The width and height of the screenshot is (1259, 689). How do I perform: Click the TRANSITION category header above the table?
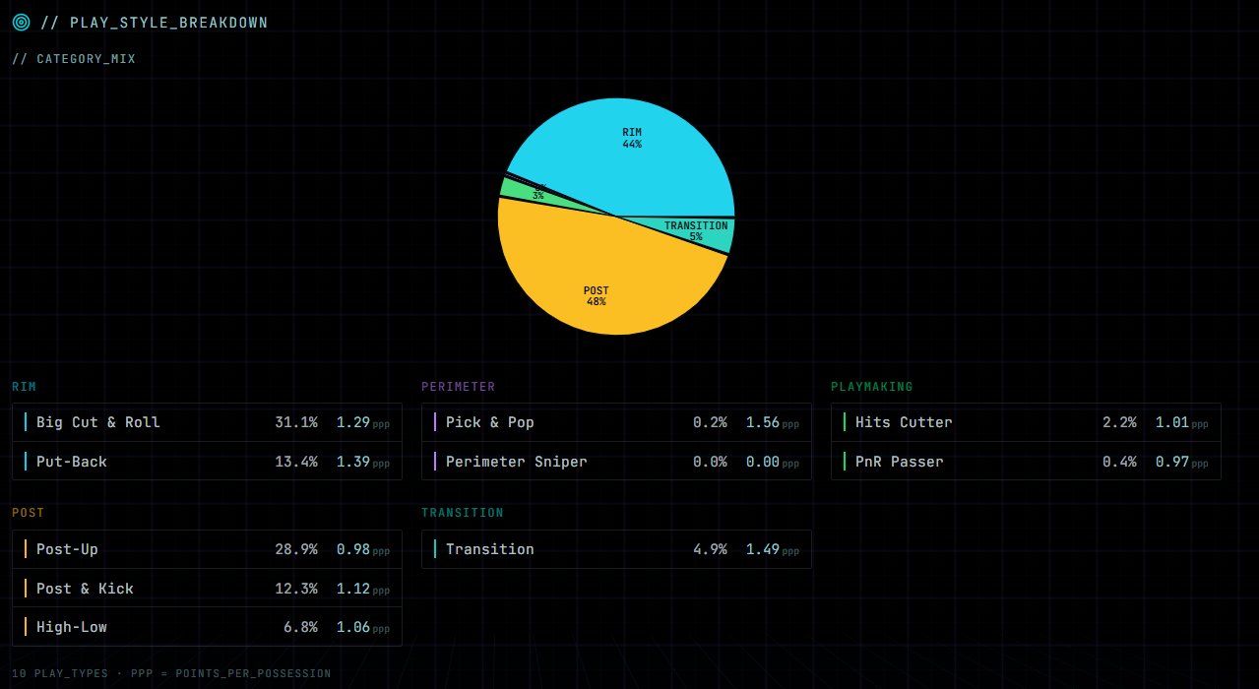462,513
